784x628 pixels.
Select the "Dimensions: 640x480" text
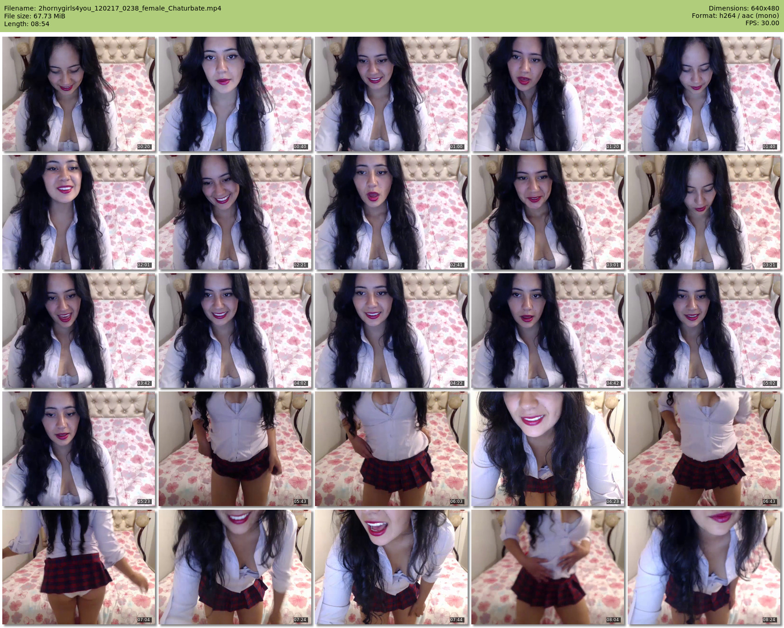[744, 8]
